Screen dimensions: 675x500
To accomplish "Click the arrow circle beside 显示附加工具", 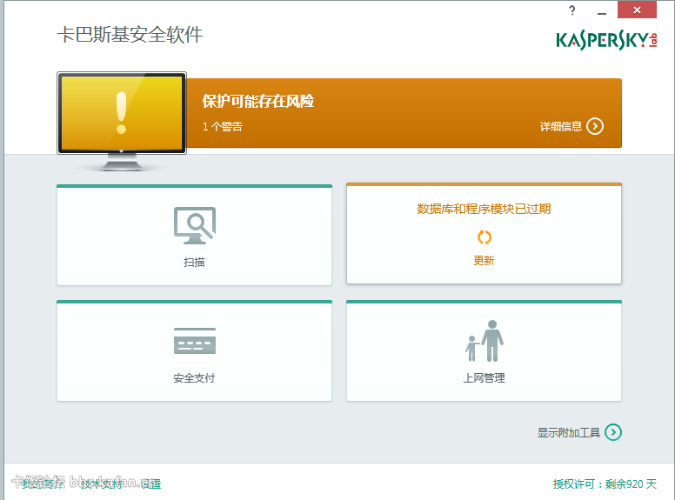I will pyautogui.click(x=613, y=432).
